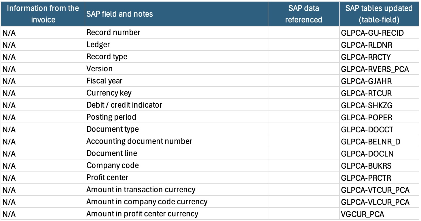Click the 'SAP data referenced' header cell

click(x=304, y=14)
